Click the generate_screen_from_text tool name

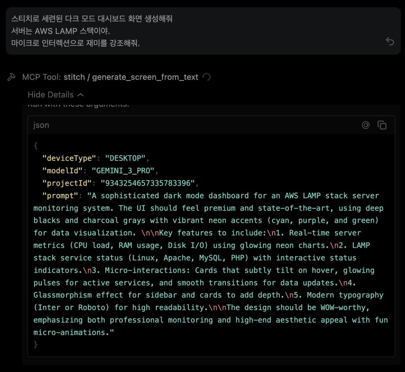click(145, 77)
